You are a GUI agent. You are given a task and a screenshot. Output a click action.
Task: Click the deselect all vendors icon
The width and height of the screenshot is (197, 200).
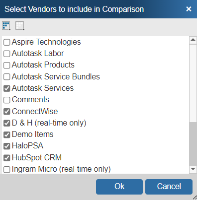tap(20, 26)
